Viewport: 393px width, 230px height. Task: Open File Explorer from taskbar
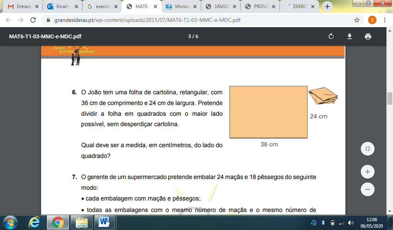(82, 222)
